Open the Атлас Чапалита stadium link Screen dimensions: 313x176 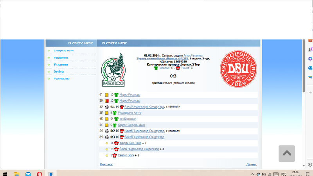(x=193, y=56)
